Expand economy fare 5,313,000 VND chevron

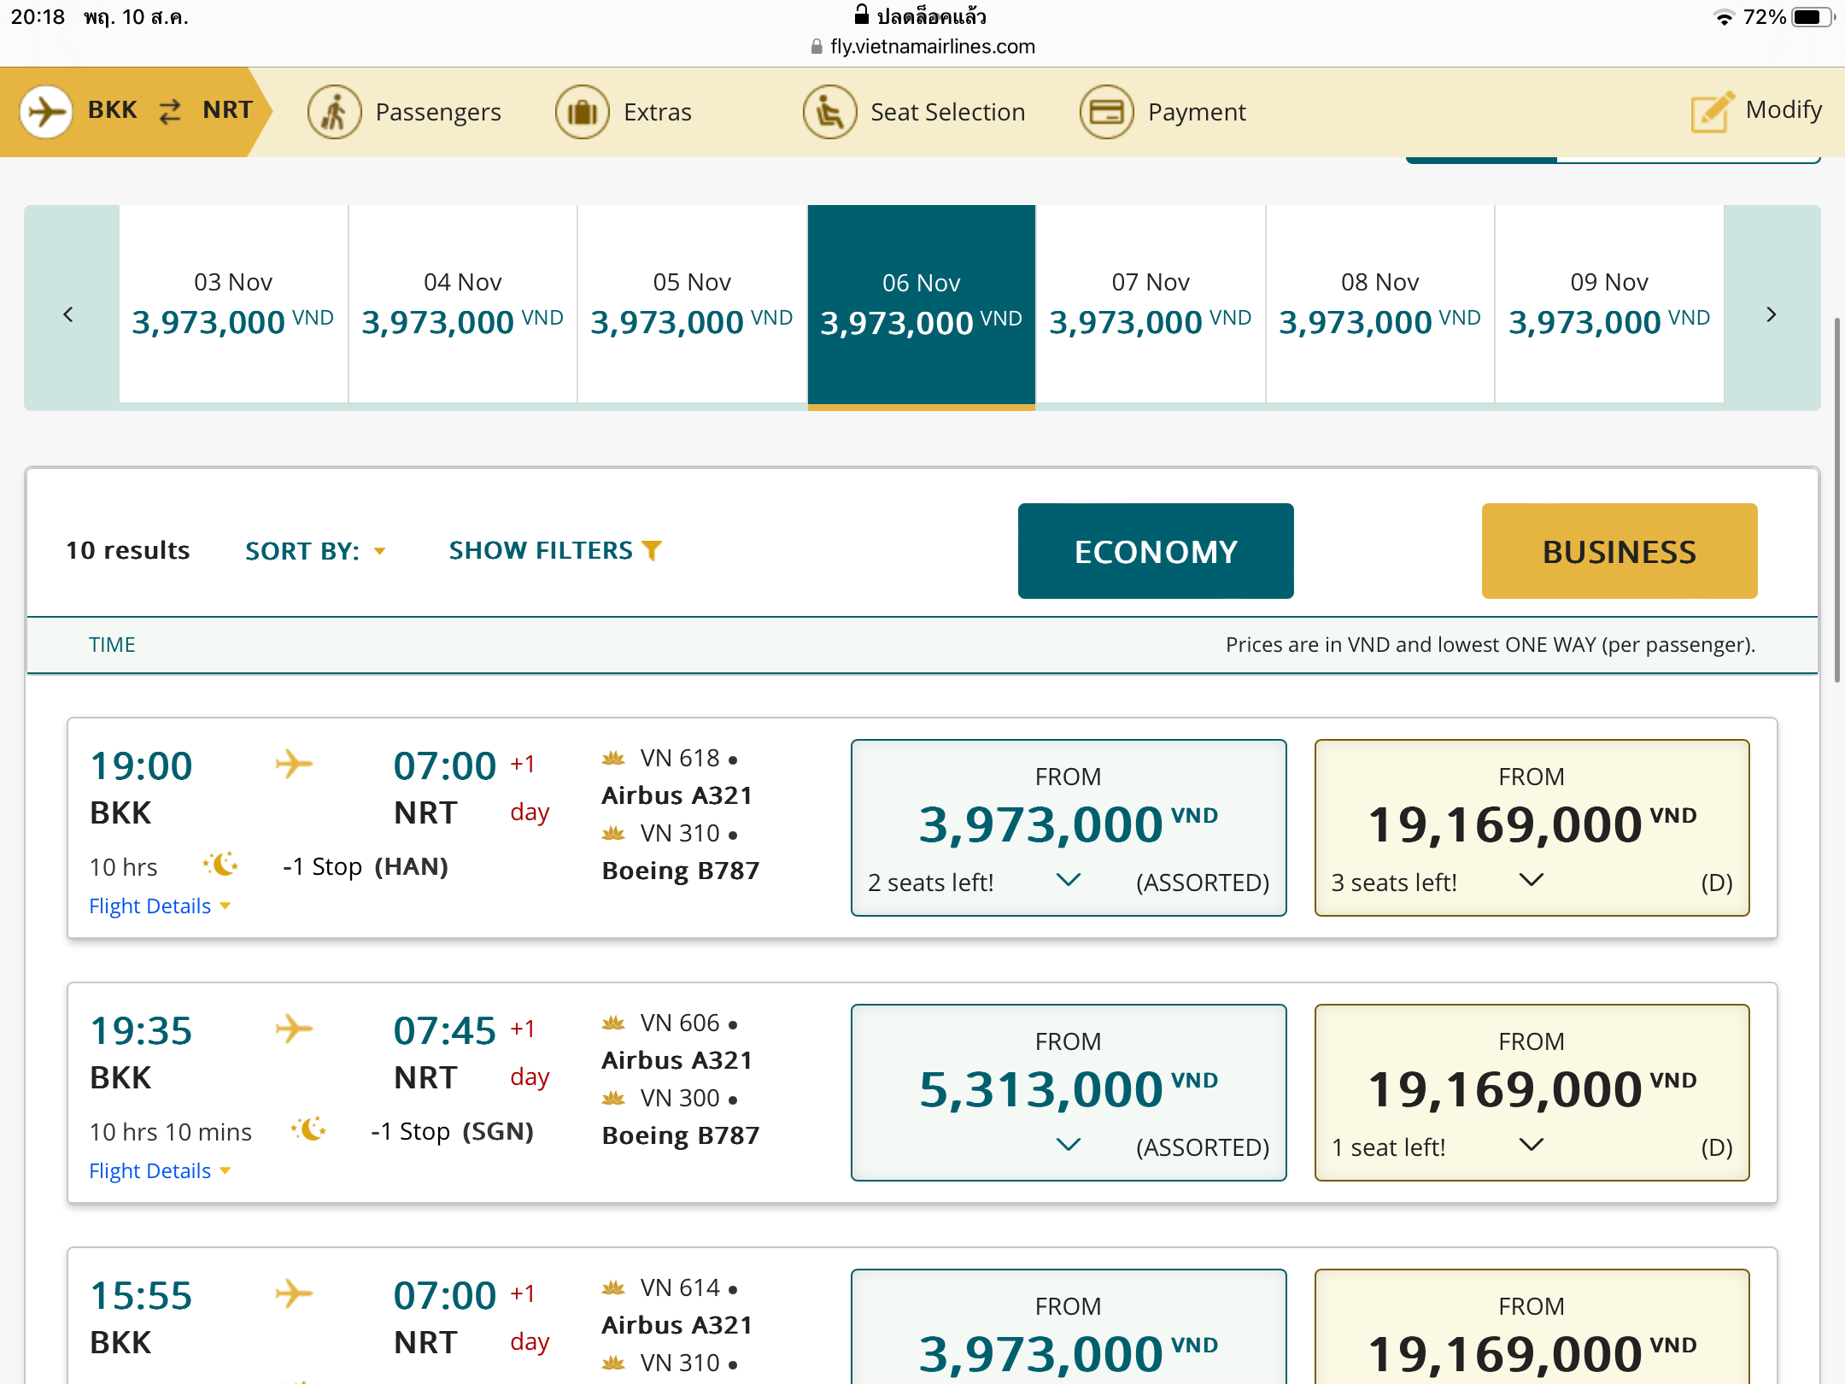(1069, 1144)
